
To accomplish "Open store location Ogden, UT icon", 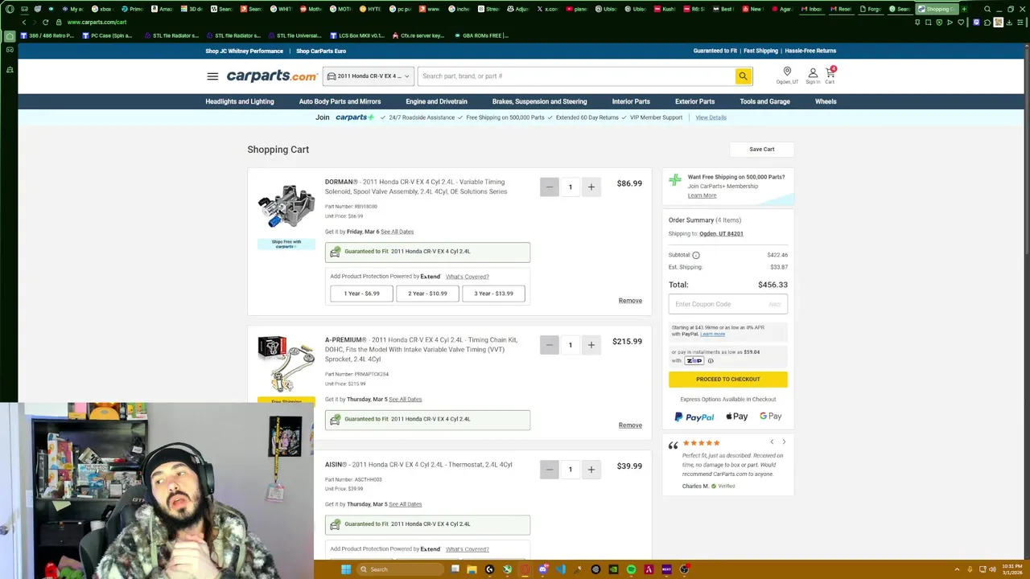I will pyautogui.click(x=787, y=76).
